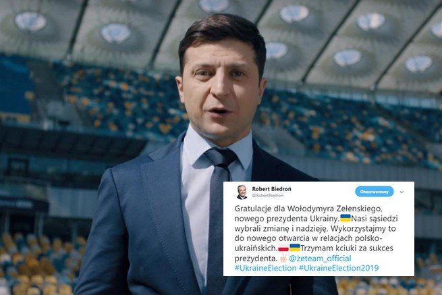Toggle the Obserwowany follow button
Screen dimensions: 442x295
(375, 192)
